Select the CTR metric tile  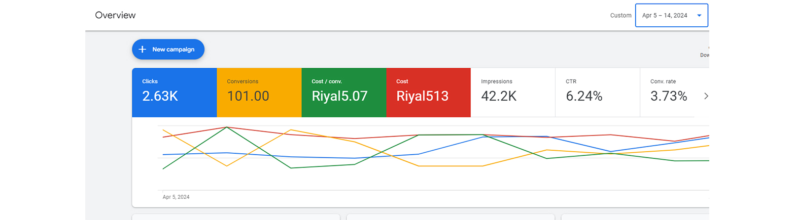pyautogui.click(x=597, y=93)
